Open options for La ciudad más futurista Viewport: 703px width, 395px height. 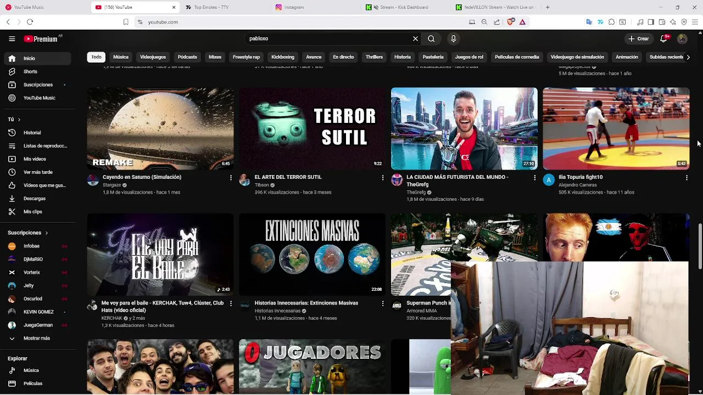click(534, 178)
